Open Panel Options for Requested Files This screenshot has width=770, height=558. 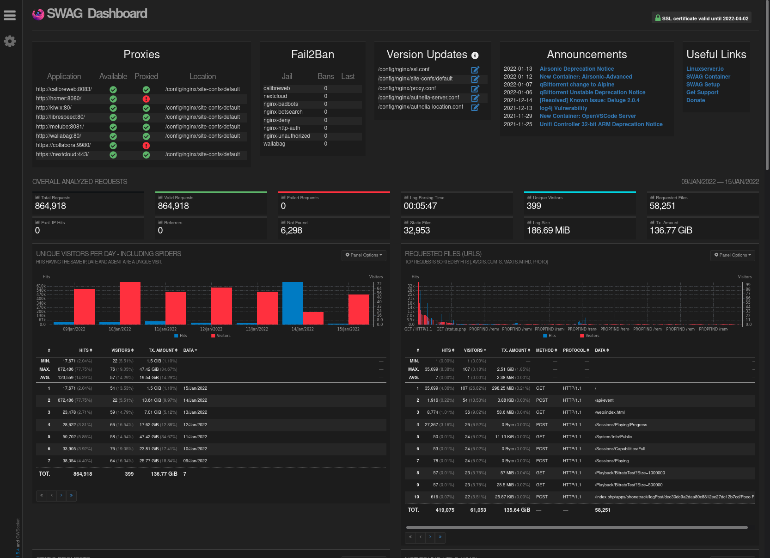pos(733,255)
